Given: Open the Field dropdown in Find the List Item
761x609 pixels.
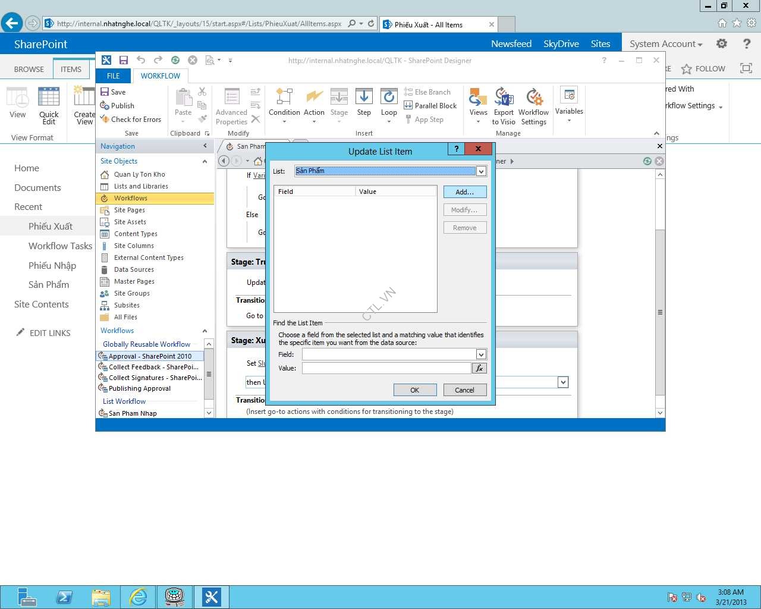Looking at the screenshot, I should [x=481, y=354].
